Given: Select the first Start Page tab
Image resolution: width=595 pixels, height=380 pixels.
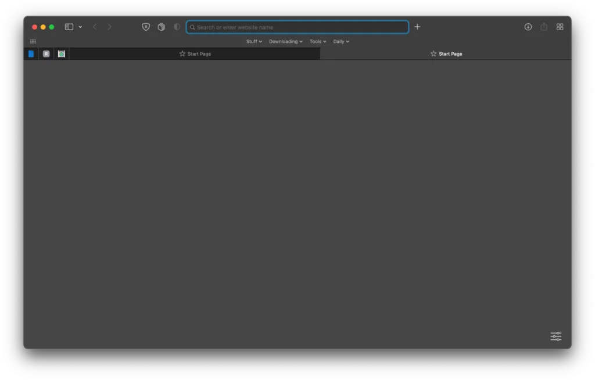Looking at the screenshot, I should (x=195, y=54).
